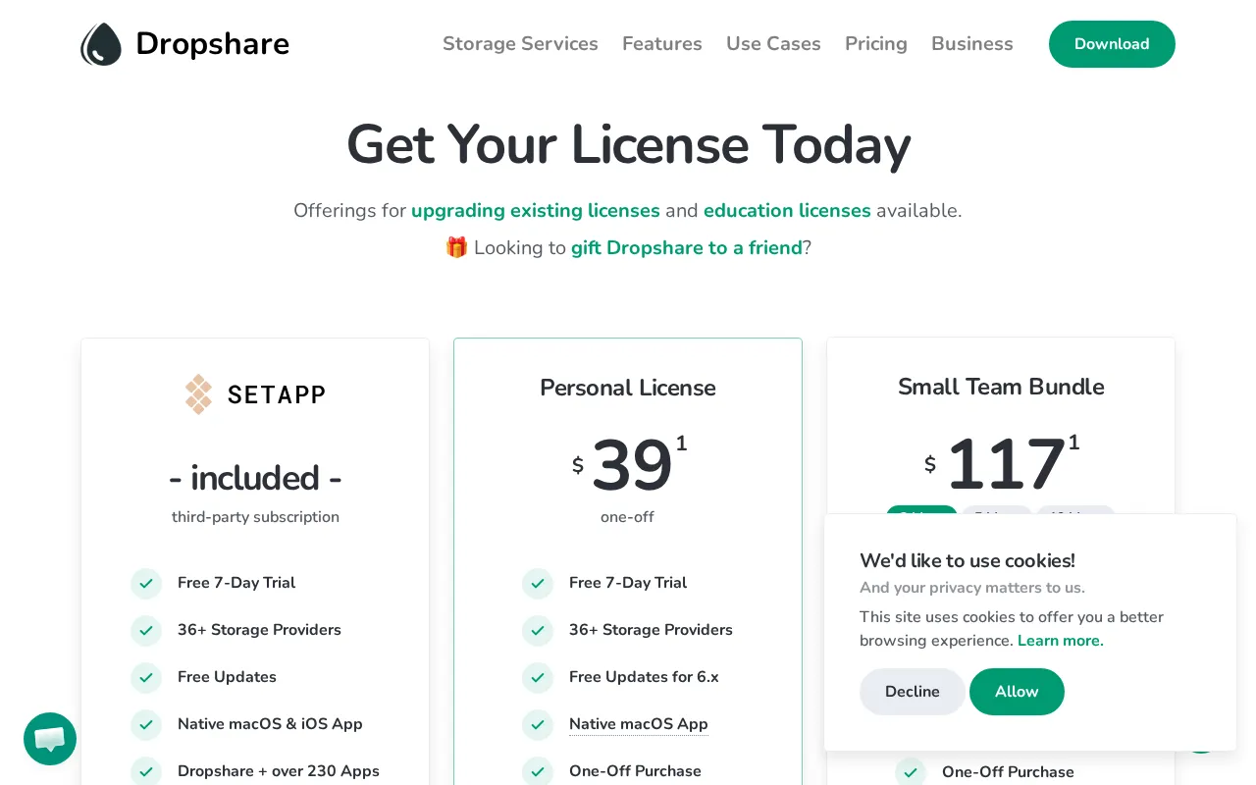The height and width of the screenshot is (785, 1256).
Task: Click the 'Get Your License Today' heading
Action: pos(628,144)
